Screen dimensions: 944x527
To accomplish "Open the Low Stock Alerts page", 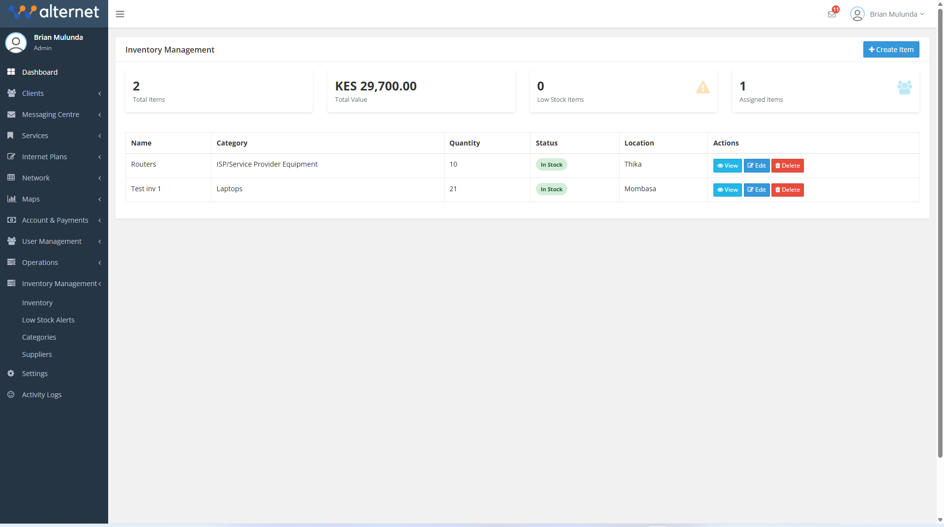I will (48, 320).
